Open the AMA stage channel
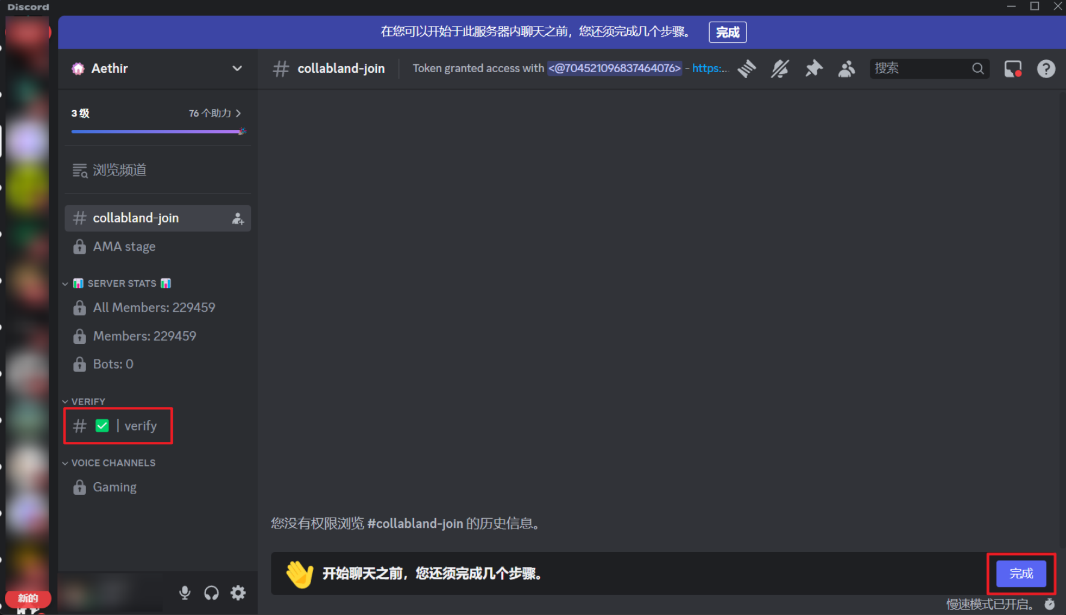Viewport: 1066px width, 615px height. coord(158,246)
